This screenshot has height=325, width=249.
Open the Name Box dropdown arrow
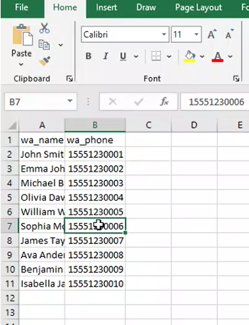tap(70, 101)
